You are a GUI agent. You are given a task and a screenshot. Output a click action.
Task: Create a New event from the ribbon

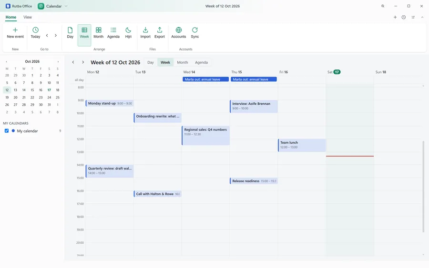click(x=15, y=33)
